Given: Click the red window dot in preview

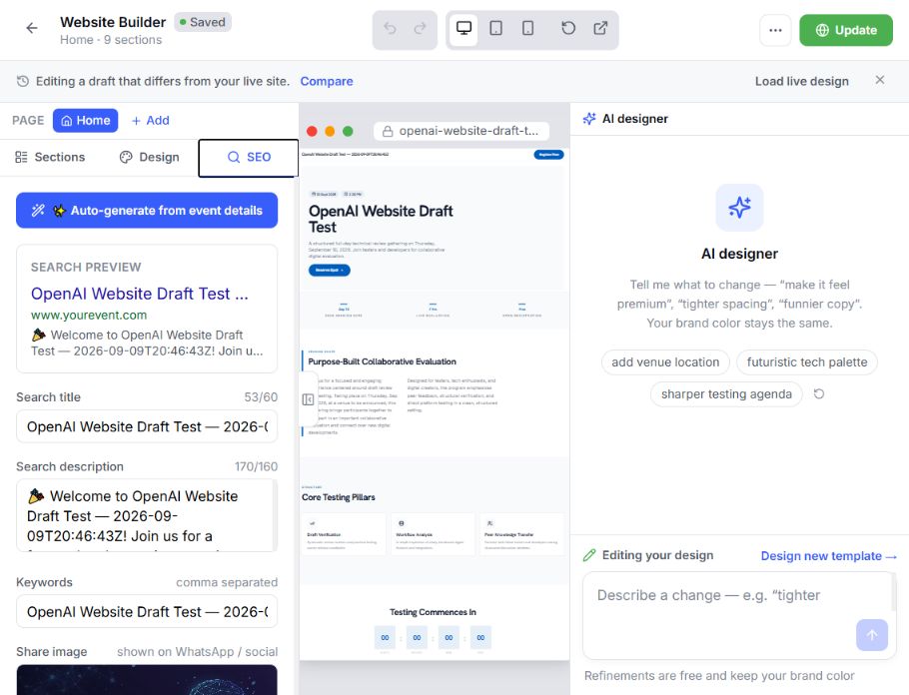Looking at the screenshot, I should (x=312, y=131).
